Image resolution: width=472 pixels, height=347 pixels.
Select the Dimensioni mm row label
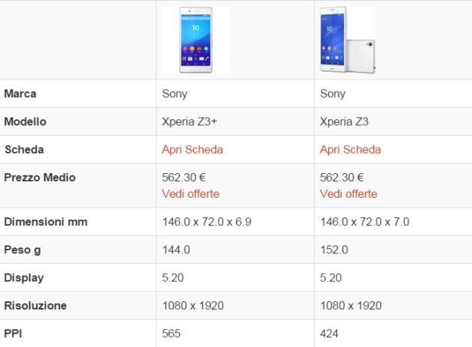coord(46,222)
